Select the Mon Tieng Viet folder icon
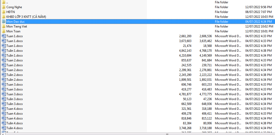The height and width of the screenshot is (135, 275). (4, 26)
